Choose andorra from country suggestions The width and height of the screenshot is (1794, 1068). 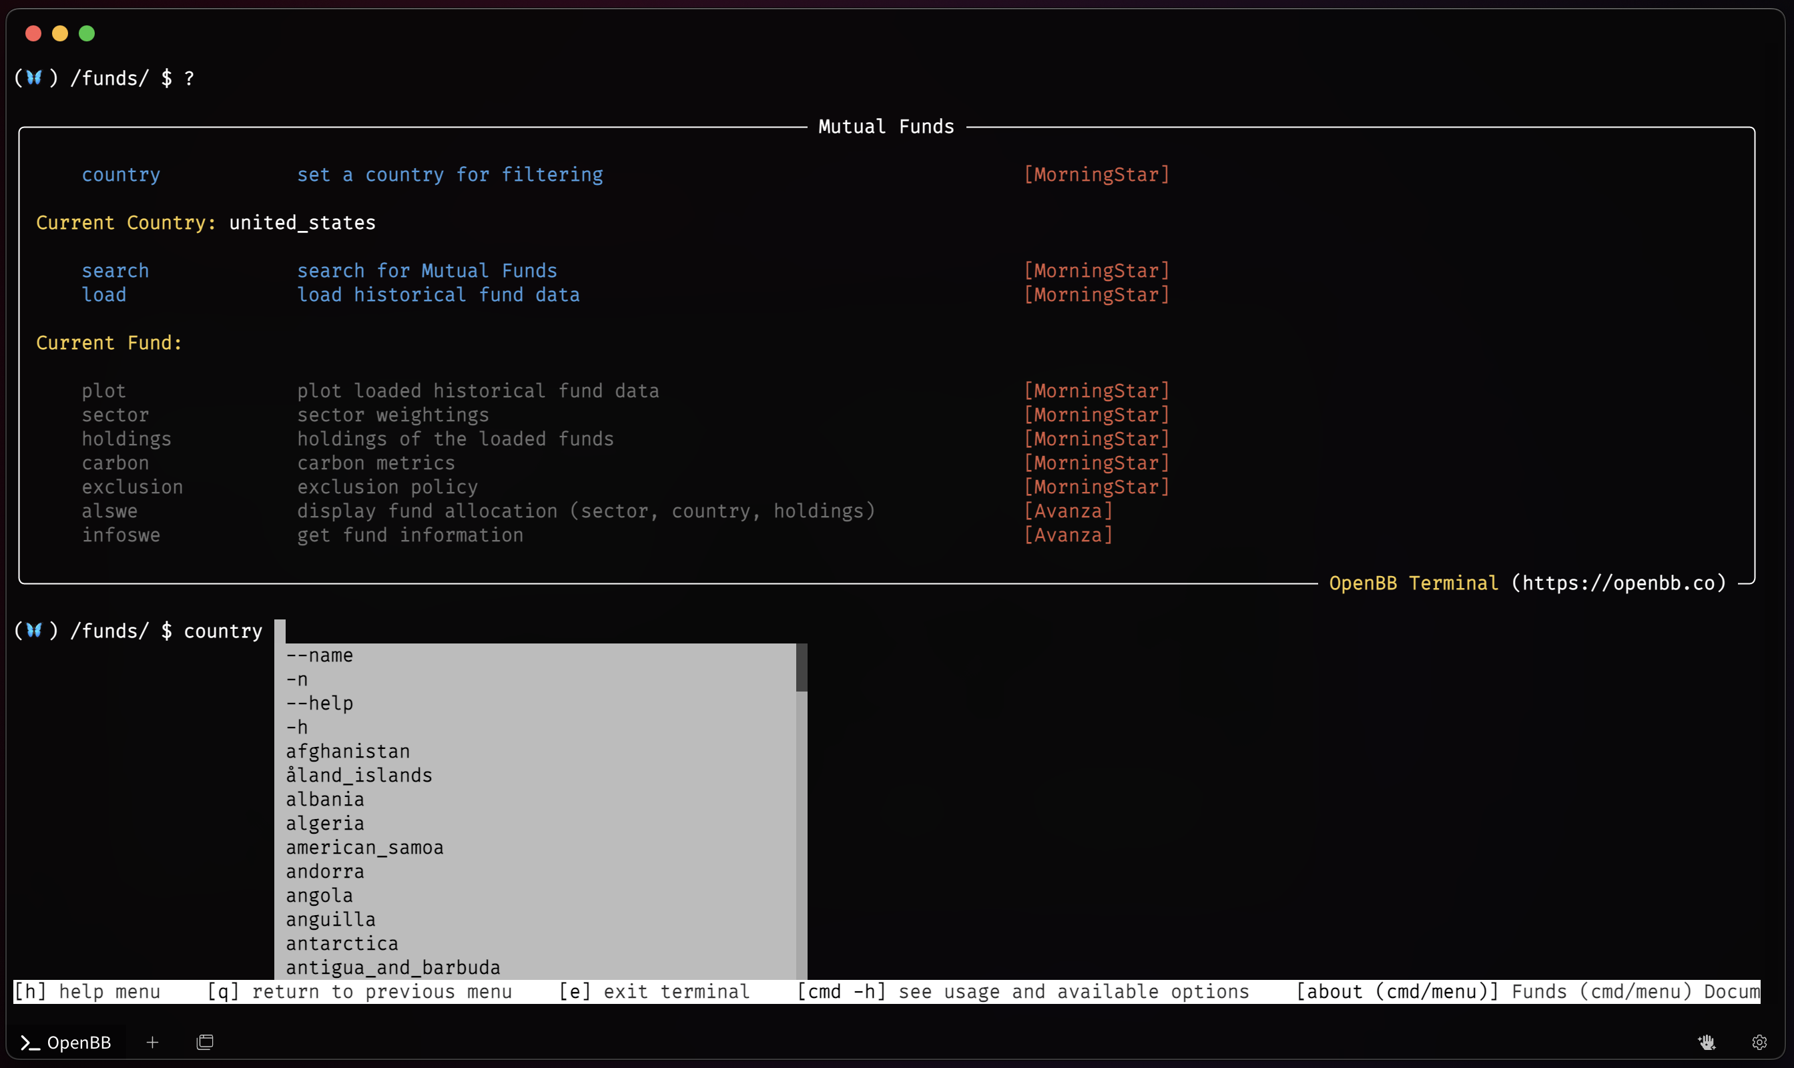point(535,872)
